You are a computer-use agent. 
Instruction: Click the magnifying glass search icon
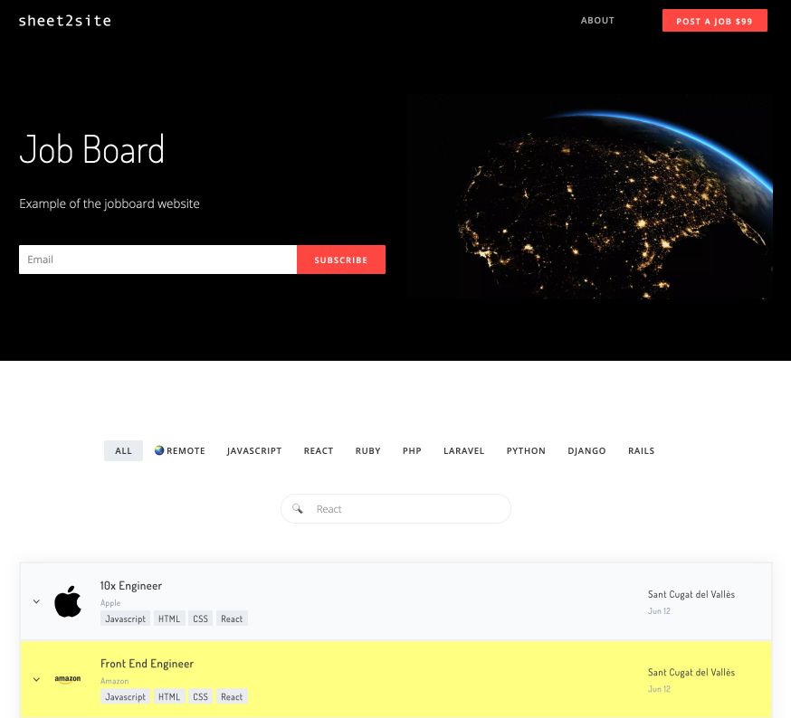(298, 509)
